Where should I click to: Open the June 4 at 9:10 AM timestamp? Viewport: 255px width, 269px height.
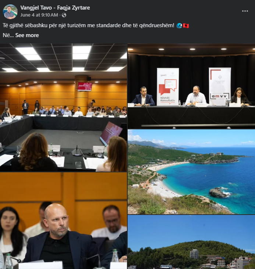pyautogui.click(x=39, y=15)
